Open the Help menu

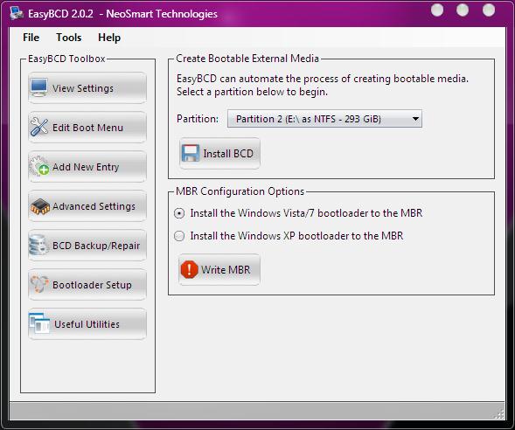click(109, 38)
